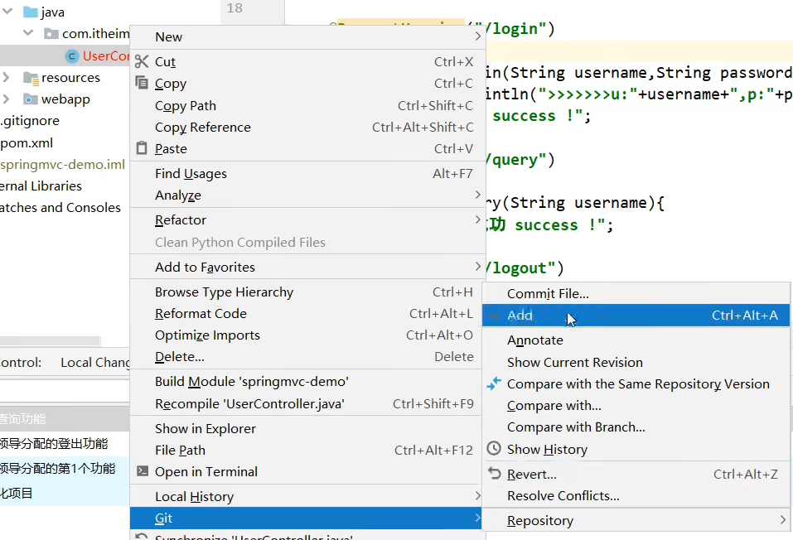
Task: Select Optimize Imports
Action: [x=306, y=335]
